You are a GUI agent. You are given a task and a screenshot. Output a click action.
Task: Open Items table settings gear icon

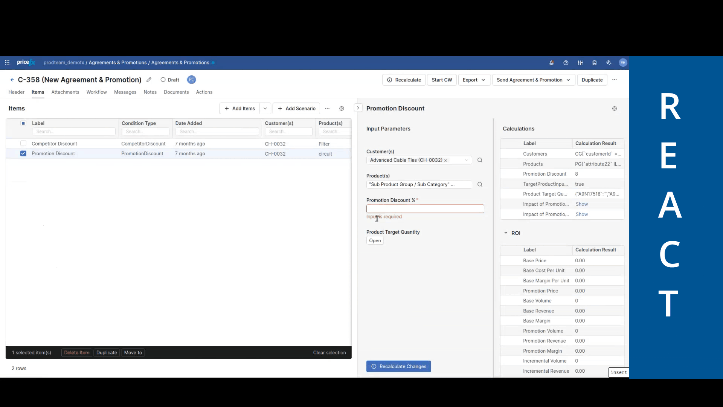pos(342,109)
